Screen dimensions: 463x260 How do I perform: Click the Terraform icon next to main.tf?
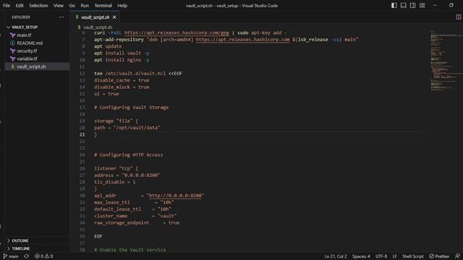pyautogui.click(x=12, y=35)
